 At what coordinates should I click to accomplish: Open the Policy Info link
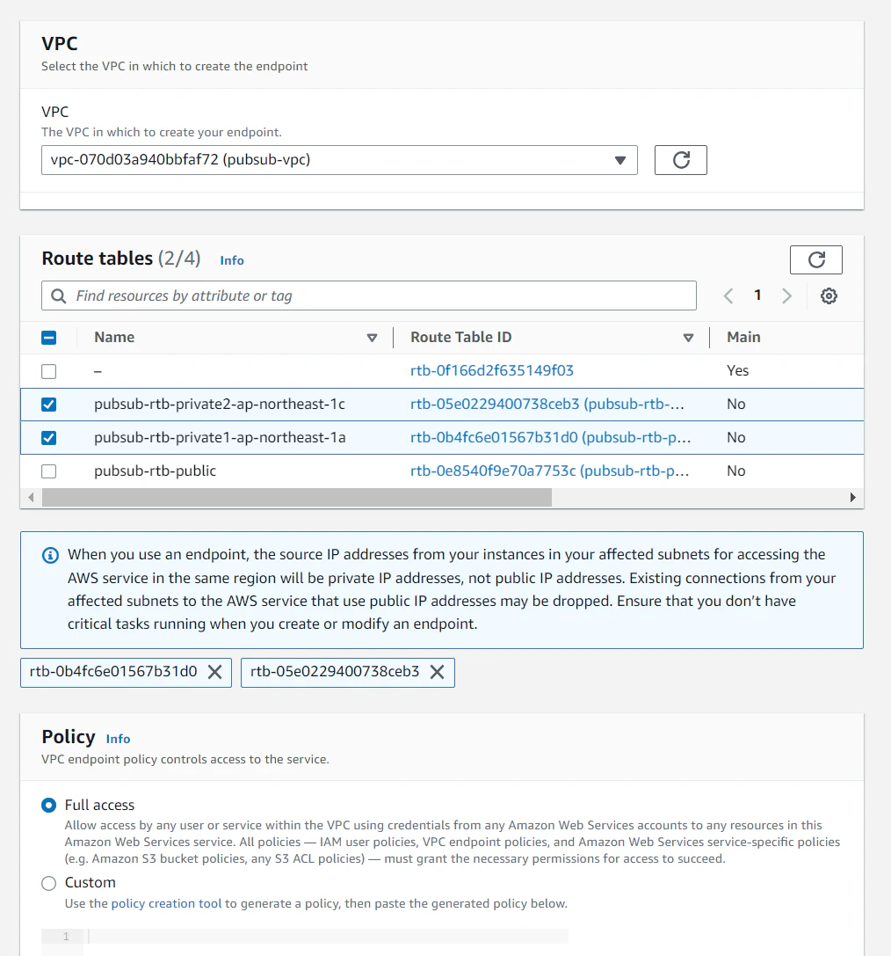click(x=118, y=739)
